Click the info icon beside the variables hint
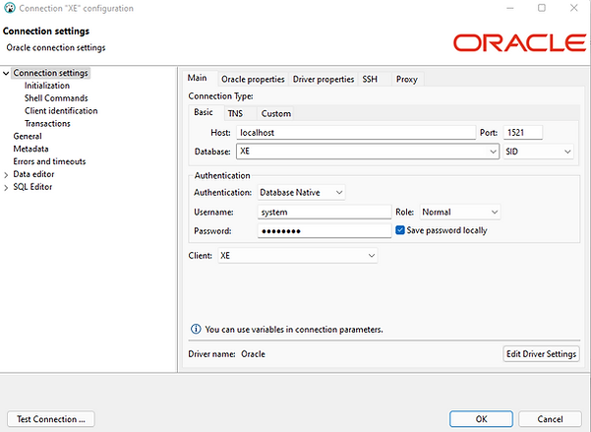591x432 pixels. (196, 329)
